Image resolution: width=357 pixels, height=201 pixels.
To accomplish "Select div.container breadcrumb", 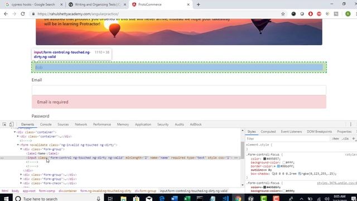I will [67, 191].
